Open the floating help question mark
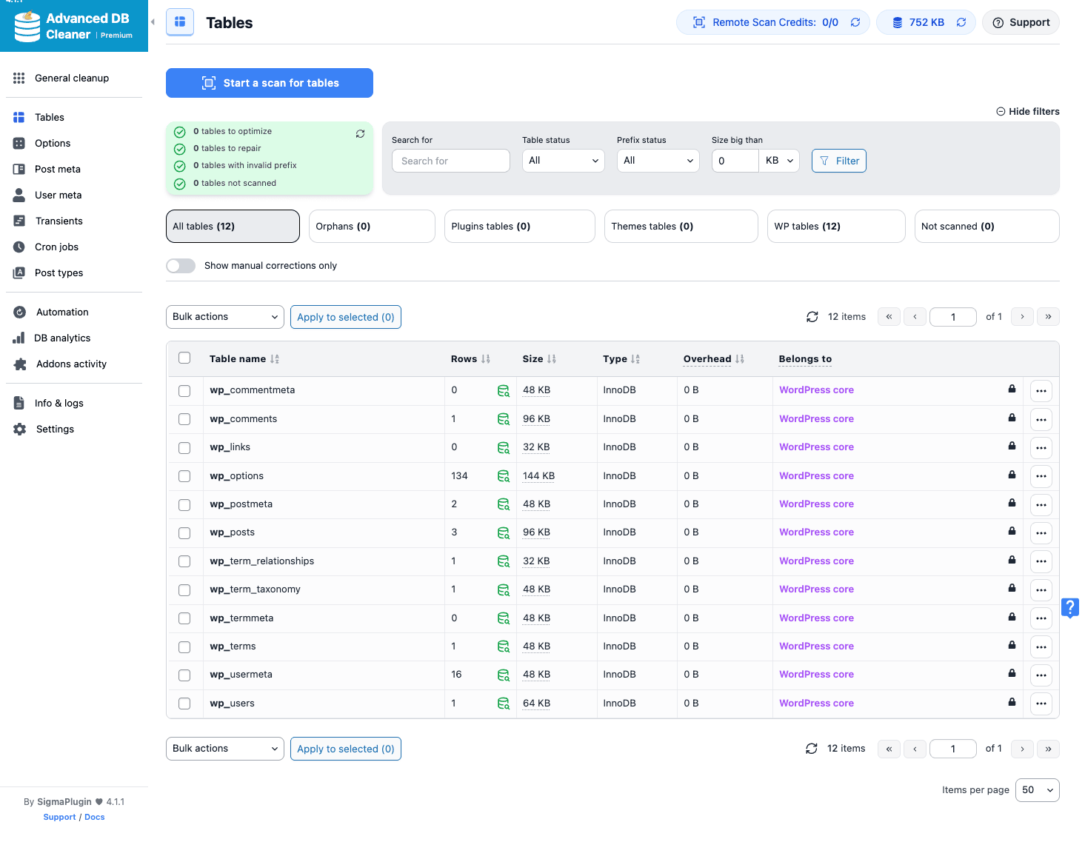This screenshot has width=1085, height=862. tap(1070, 608)
